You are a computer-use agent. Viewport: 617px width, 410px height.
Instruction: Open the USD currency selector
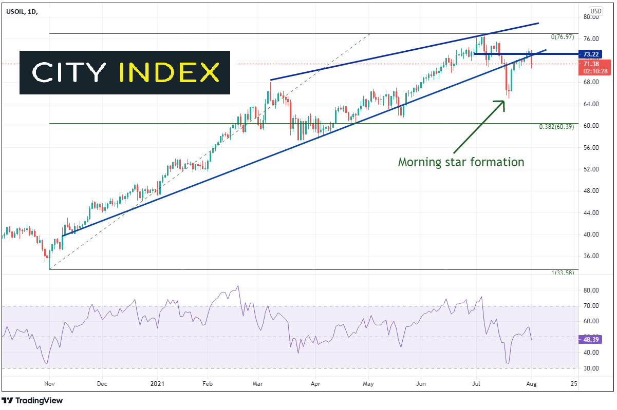click(x=595, y=11)
